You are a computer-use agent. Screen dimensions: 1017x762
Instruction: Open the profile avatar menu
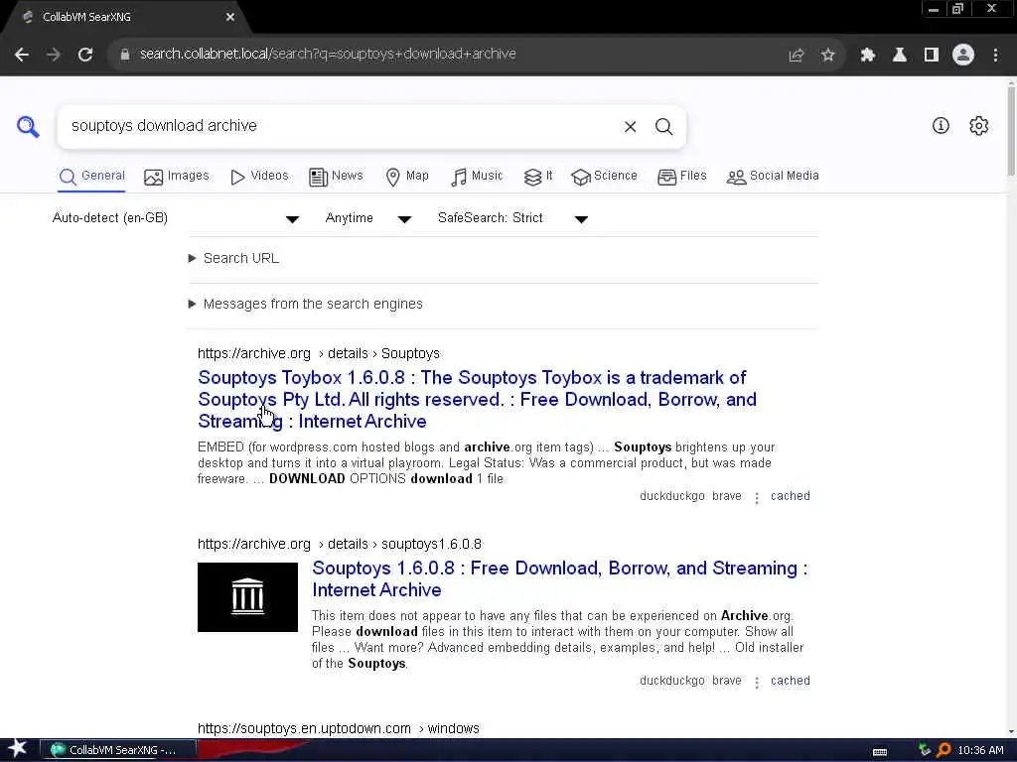tap(963, 56)
